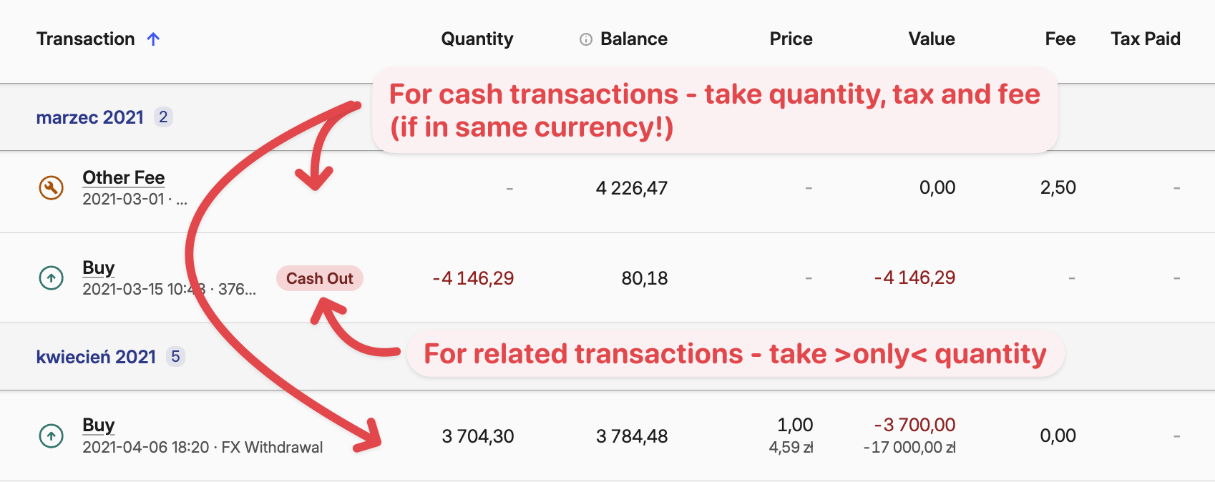1215x482 pixels.
Task: Sort by the Price column header
Action: coord(791,39)
